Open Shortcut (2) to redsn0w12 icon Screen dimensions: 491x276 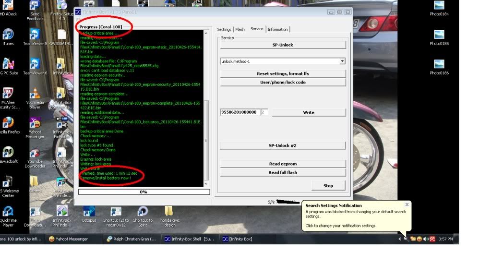coord(116,217)
